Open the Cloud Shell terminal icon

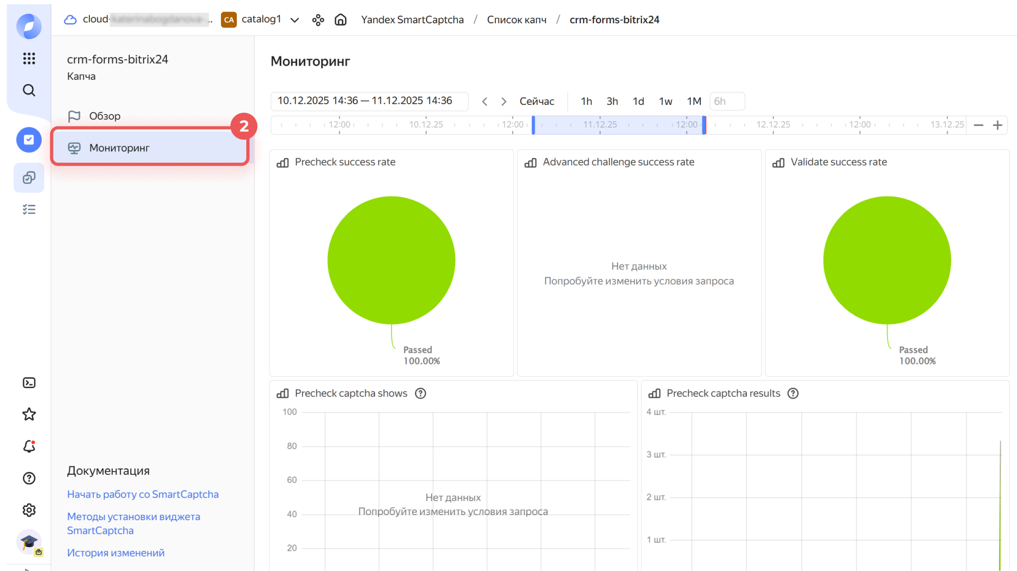click(29, 383)
